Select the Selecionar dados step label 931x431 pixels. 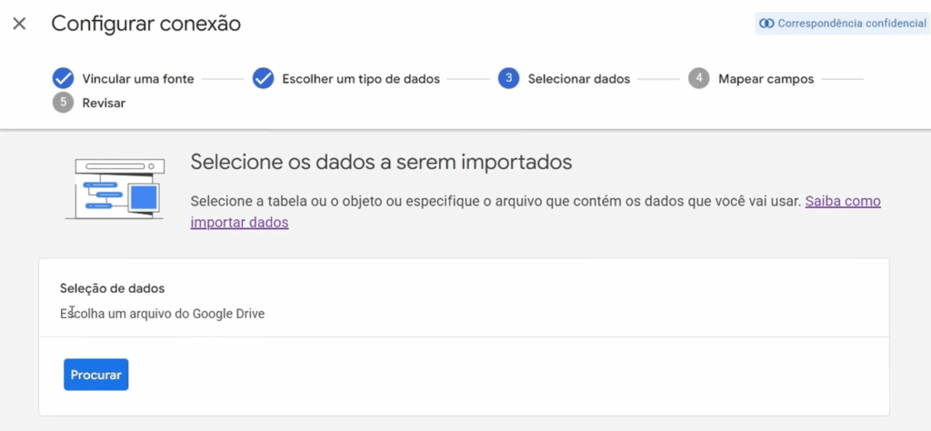pyautogui.click(x=579, y=79)
